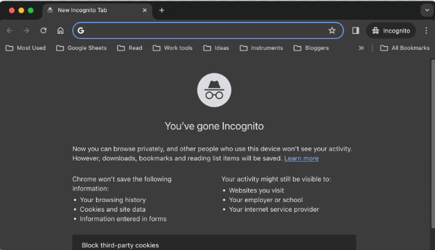
Task: Click "Your browsing history" list item
Action: point(113,200)
